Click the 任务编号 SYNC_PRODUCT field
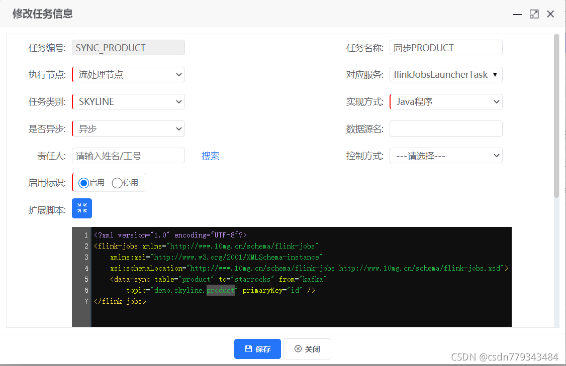The height and width of the screenshot is (366, 566). coord(129,48)
